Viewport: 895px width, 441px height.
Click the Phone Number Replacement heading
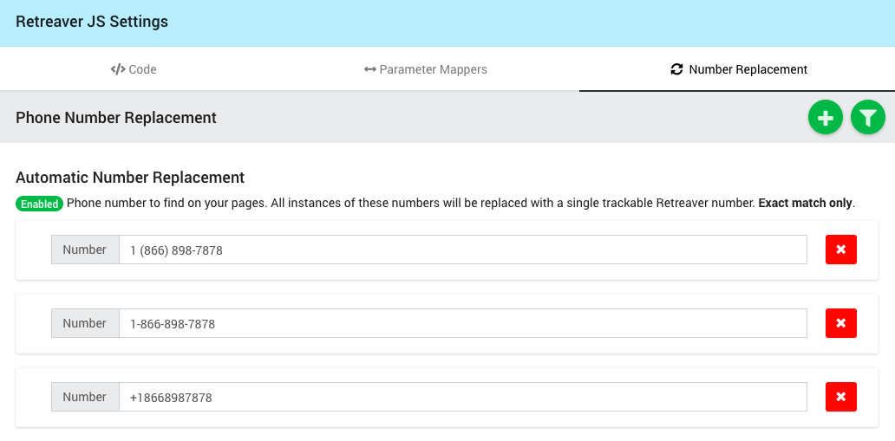point(116,118)
